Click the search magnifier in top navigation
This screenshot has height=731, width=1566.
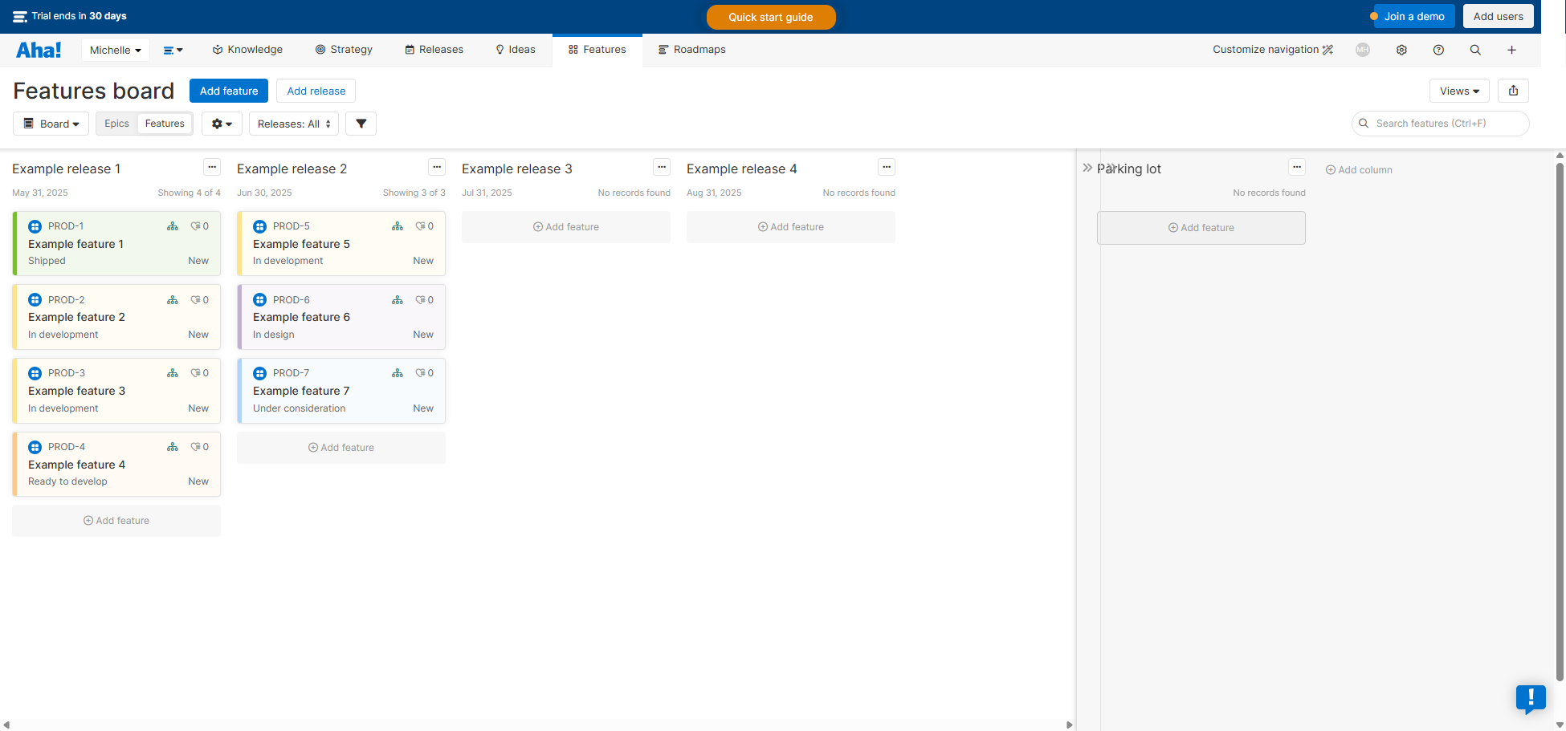tap(1475, 50)
